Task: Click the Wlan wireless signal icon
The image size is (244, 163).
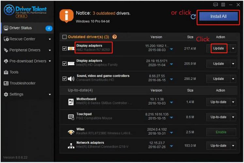Action: tap(71, 132)
